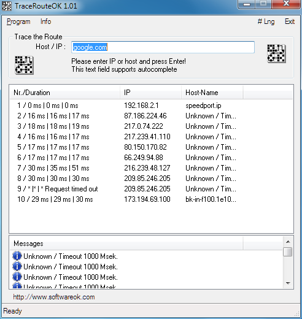Click first info icon in Messages list
Viewport: 302px width, 319px height.
tap(17, 256)
